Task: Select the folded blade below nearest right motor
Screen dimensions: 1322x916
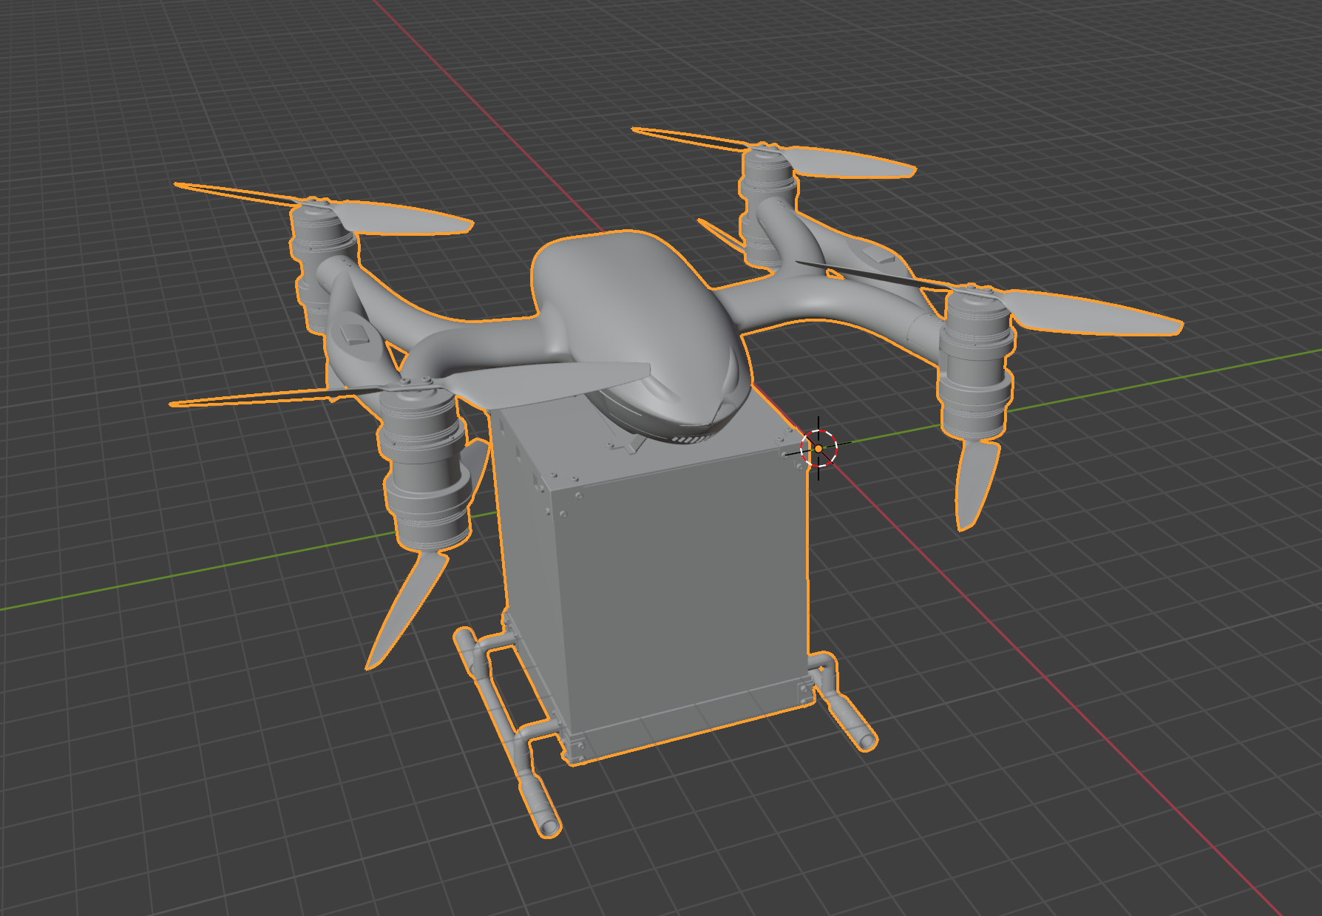Action: tap(976, 484)
